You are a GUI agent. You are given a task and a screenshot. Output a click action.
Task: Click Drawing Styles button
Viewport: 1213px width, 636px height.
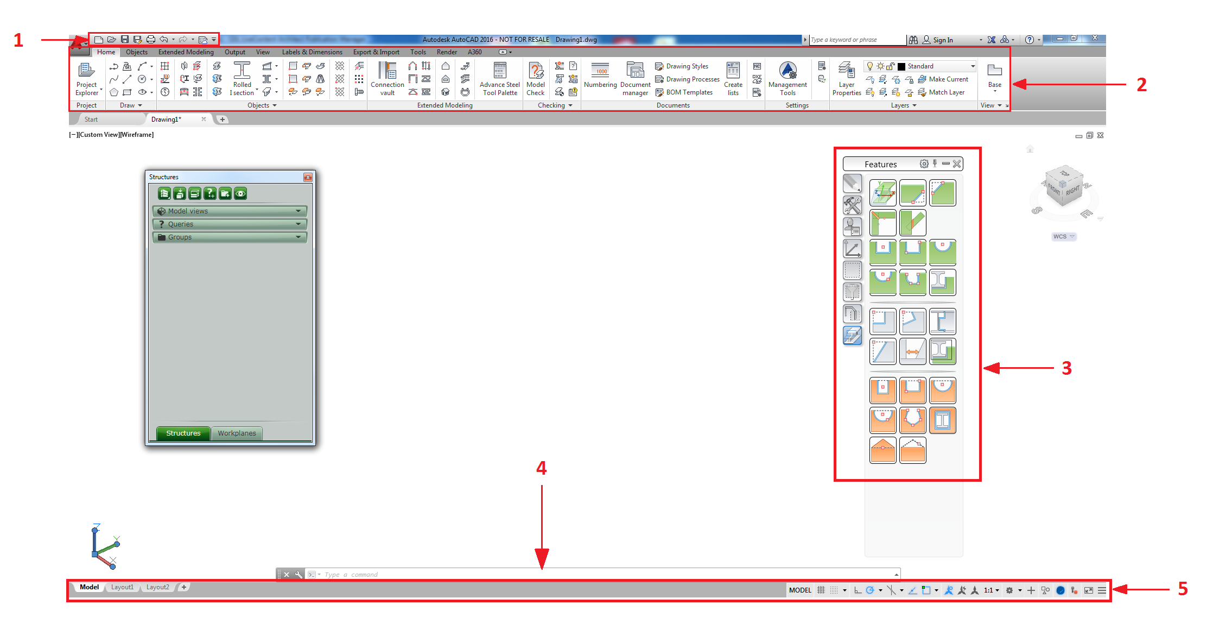(682, 66)
